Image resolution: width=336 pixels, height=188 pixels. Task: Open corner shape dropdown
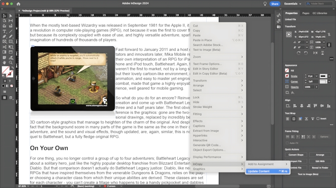coord(329,81)
